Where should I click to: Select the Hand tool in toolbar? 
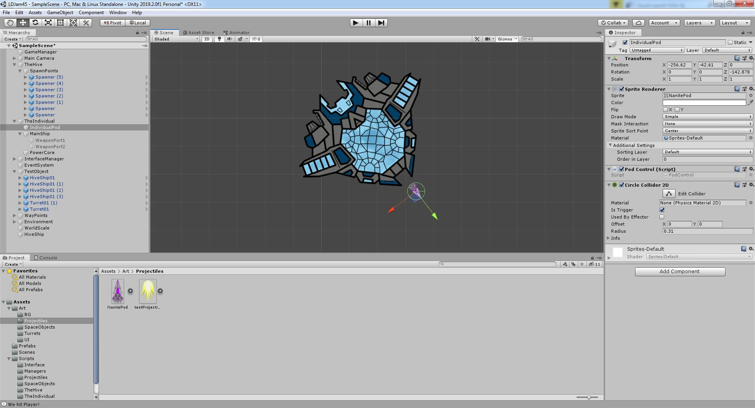point(10,23)
